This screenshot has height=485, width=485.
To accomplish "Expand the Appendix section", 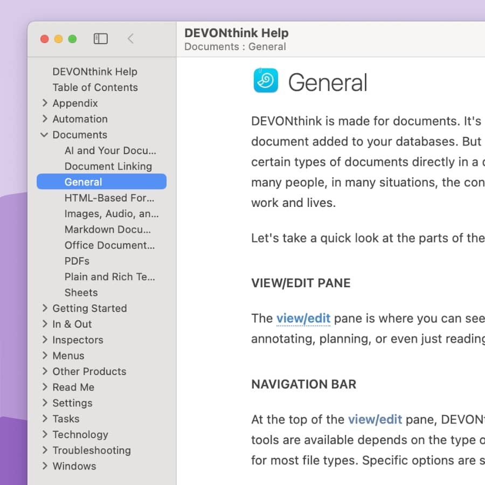I will point(45,103).
